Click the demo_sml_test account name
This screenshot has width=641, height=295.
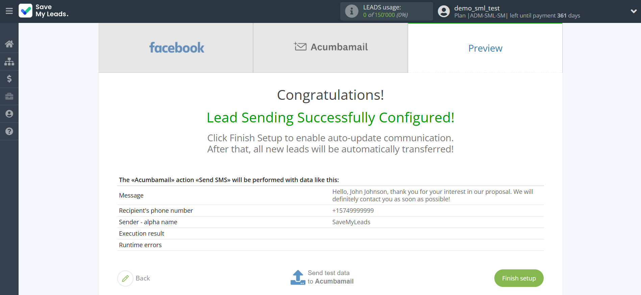[477, 8]
